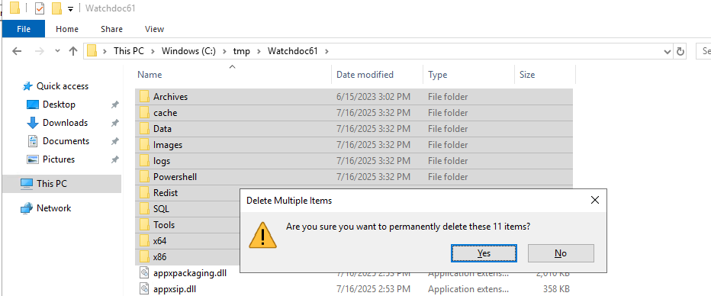
Task: Click the Archives folder icon
Action: tap(144, 97)
